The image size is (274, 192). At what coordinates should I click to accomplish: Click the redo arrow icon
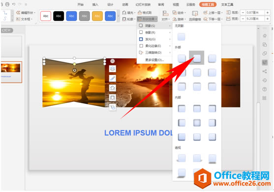[x=20, y=4]
